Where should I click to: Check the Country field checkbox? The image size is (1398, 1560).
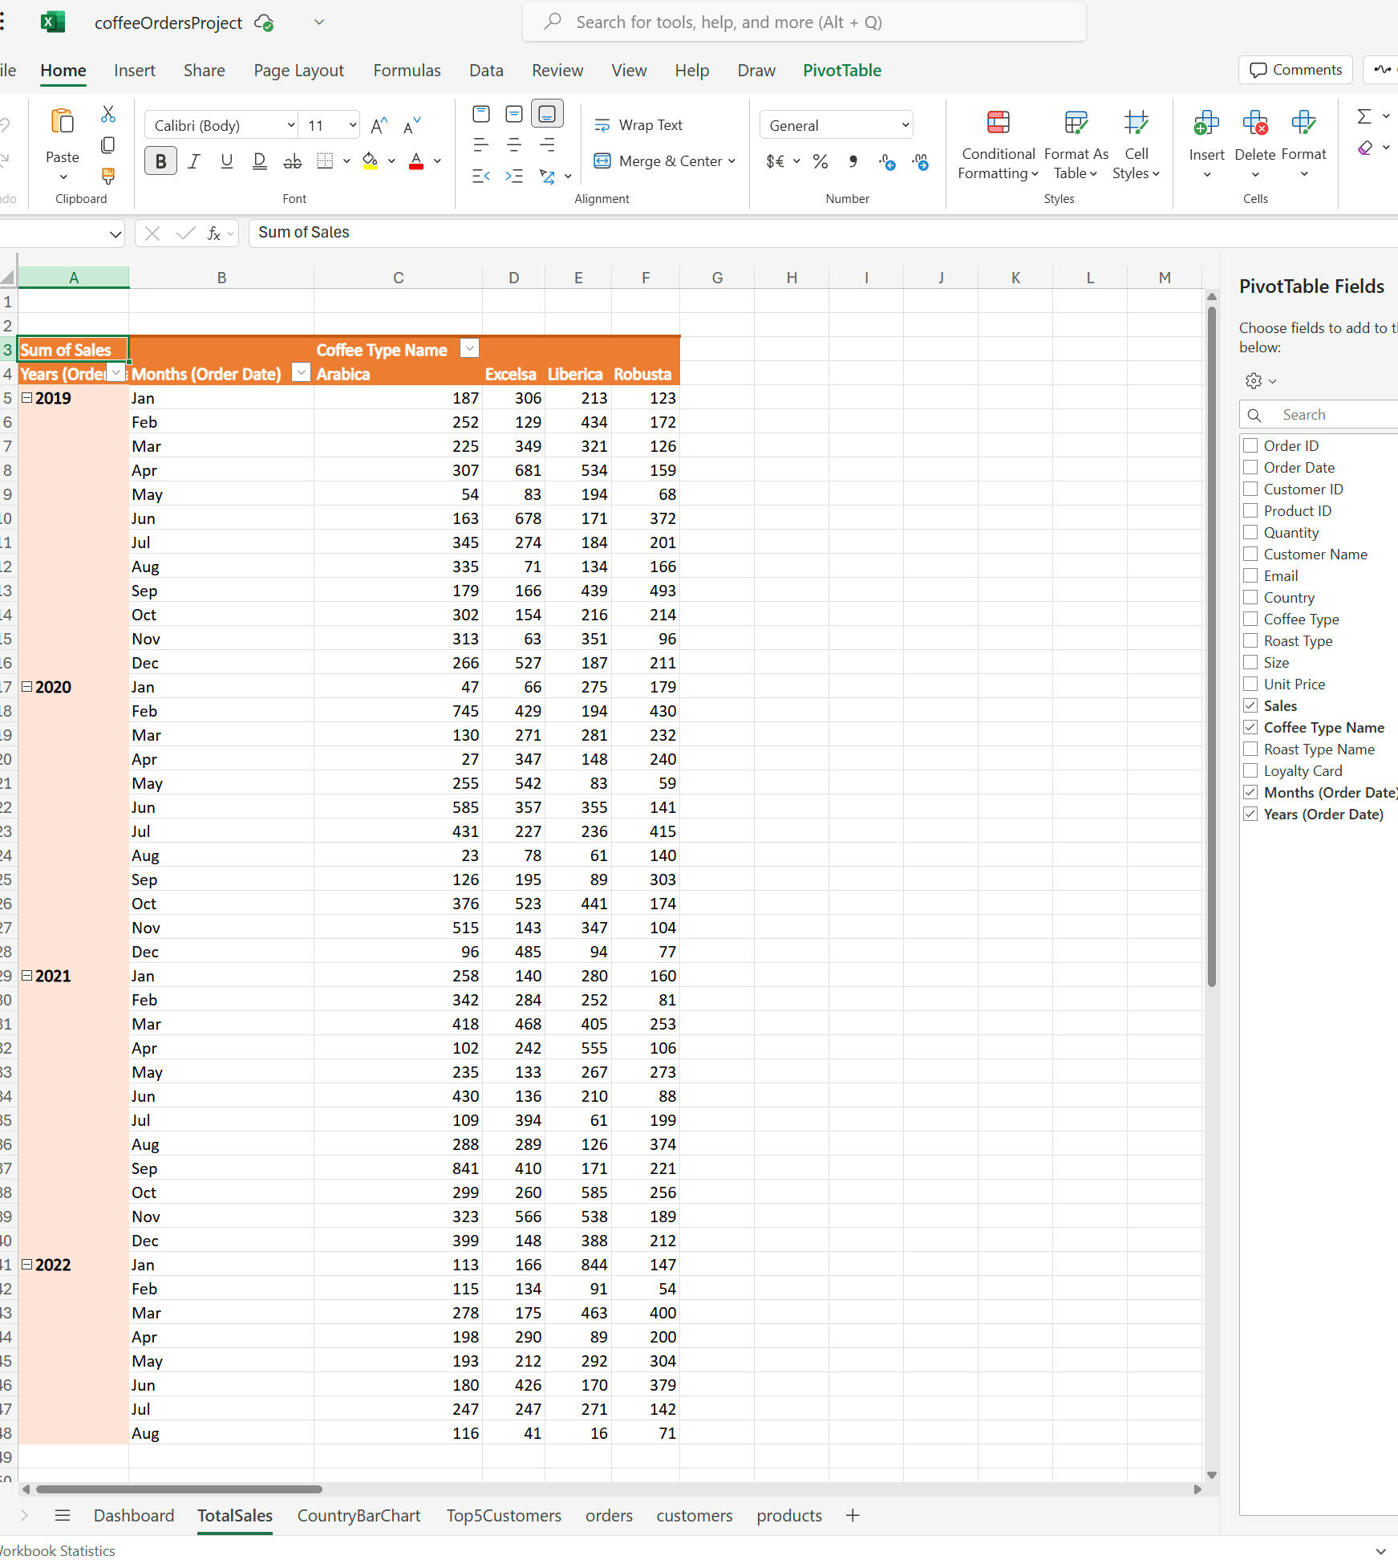pos(1250,597)
